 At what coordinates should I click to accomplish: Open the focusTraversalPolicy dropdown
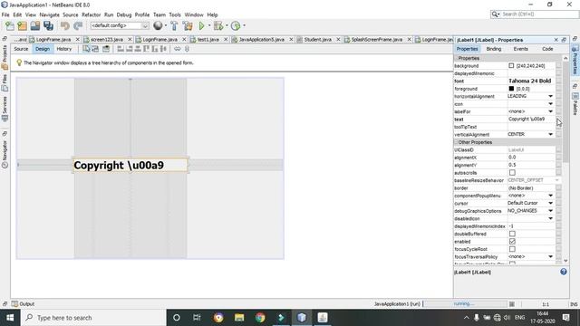(550, 256)
